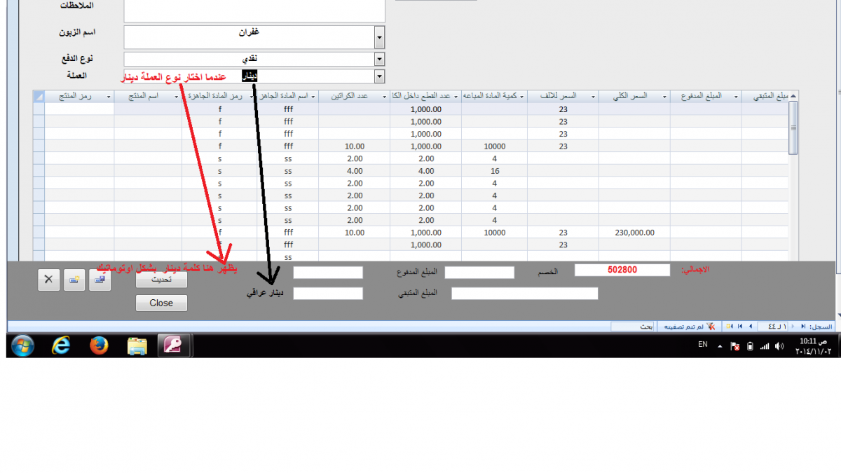Open the currency dropdown showing دينار

tap(379, 76)
